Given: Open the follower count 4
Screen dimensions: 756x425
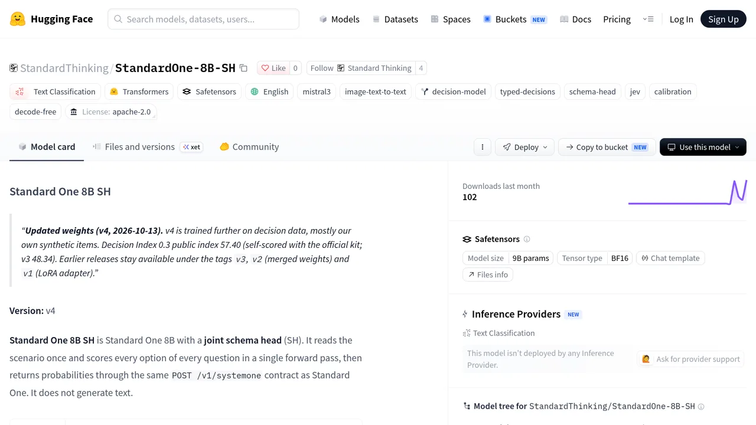Looking at the screenshot, I should [421, 68].
